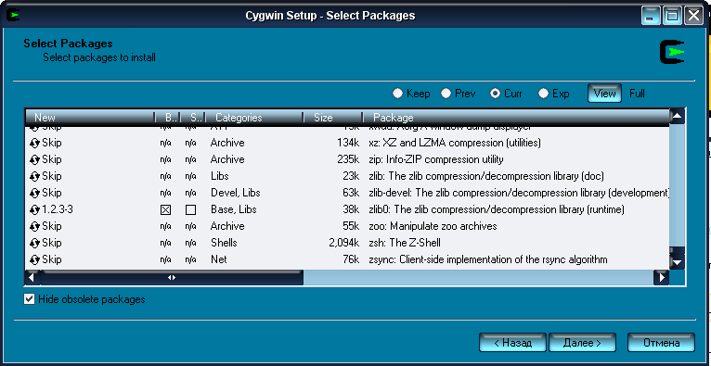Uncheck Hide obsolete packages
The height and width of the screenshot is (366, 711).
pos(29,299)
